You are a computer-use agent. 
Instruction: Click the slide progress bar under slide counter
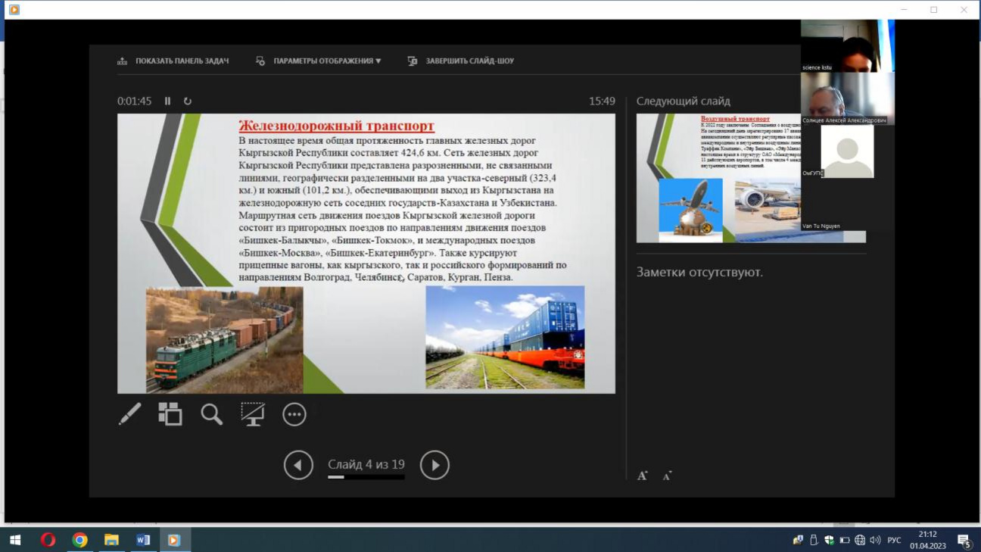366,478
